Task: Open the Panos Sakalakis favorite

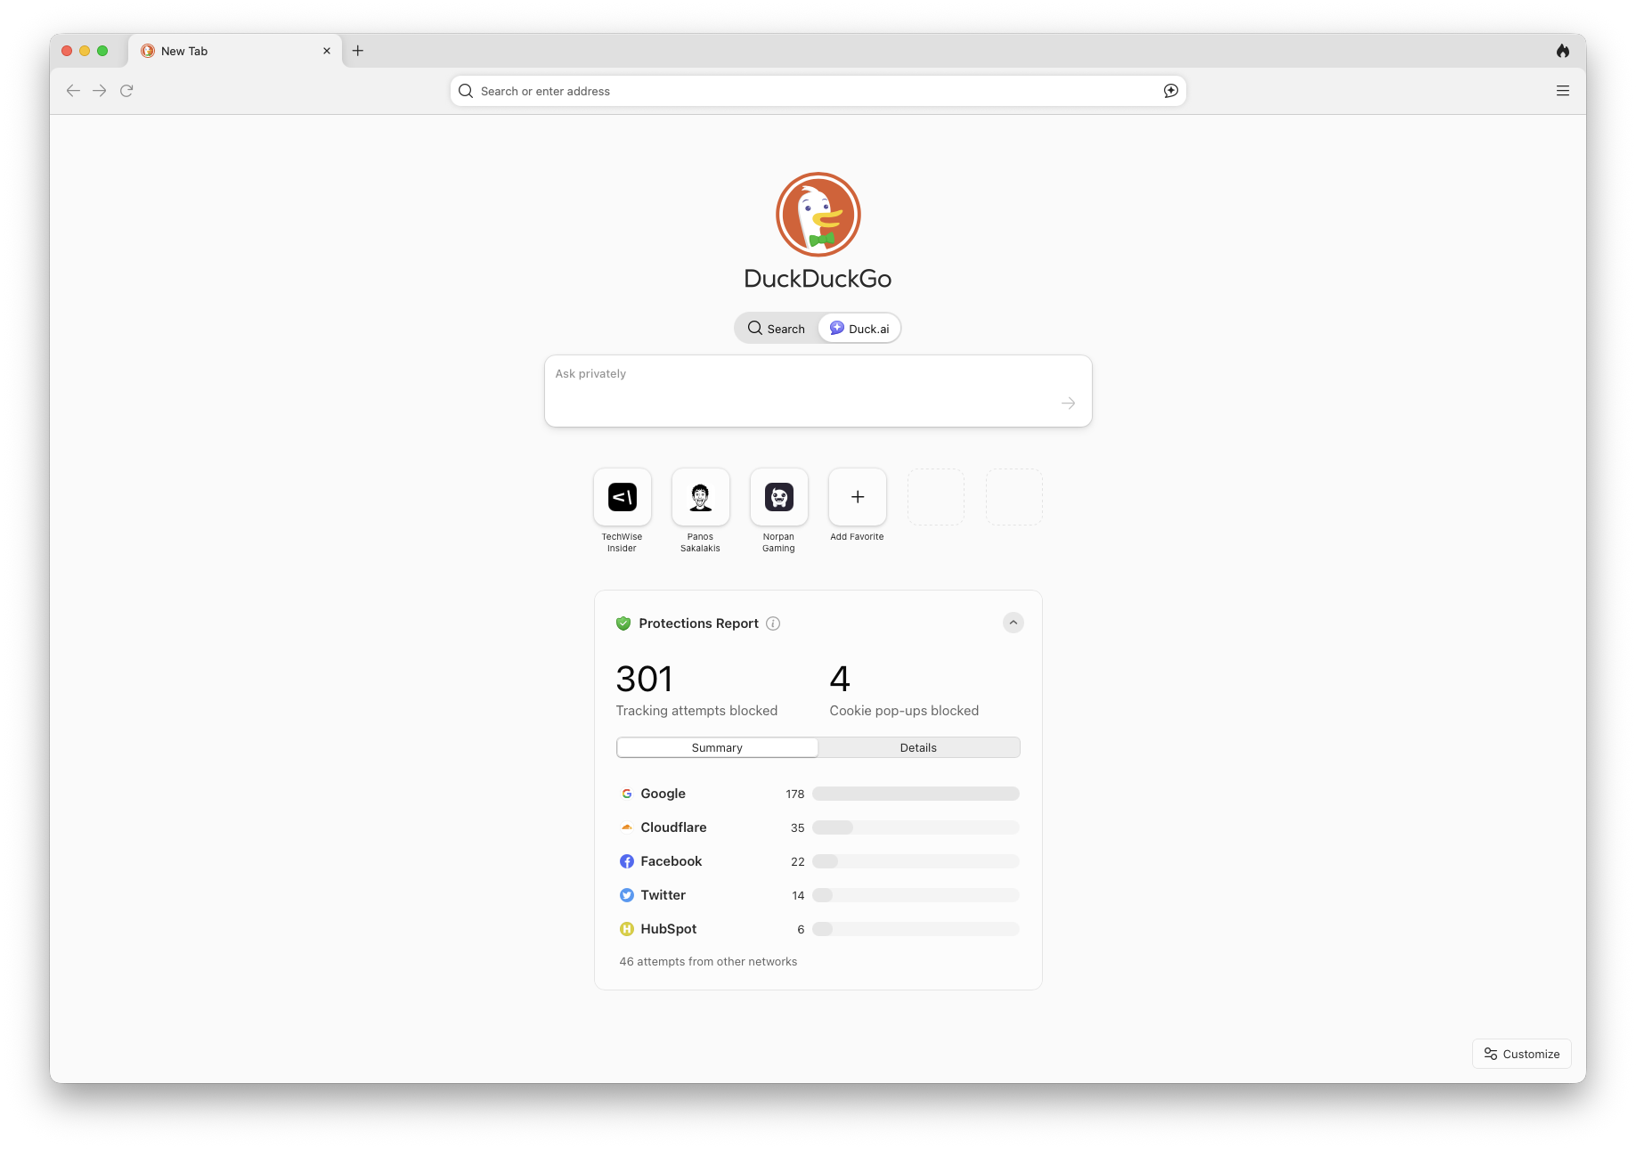Action: [x=701, y=497]
